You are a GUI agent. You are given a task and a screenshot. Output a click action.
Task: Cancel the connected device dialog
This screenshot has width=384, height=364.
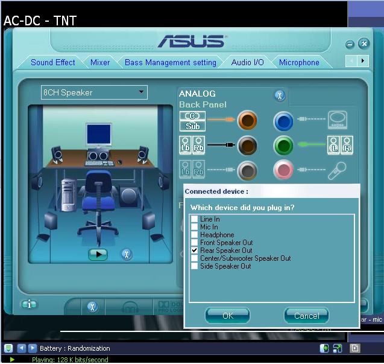(x=306, y=316)
